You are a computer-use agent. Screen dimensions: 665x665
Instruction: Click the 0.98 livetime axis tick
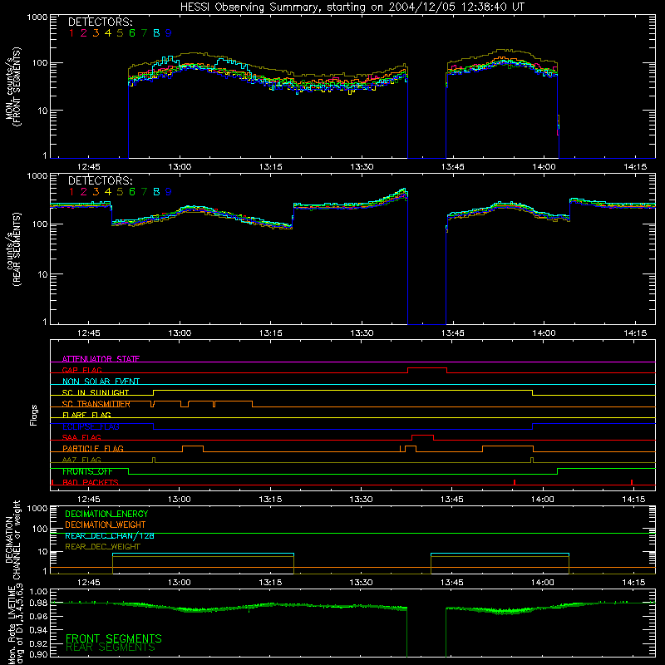click(39, 603)
